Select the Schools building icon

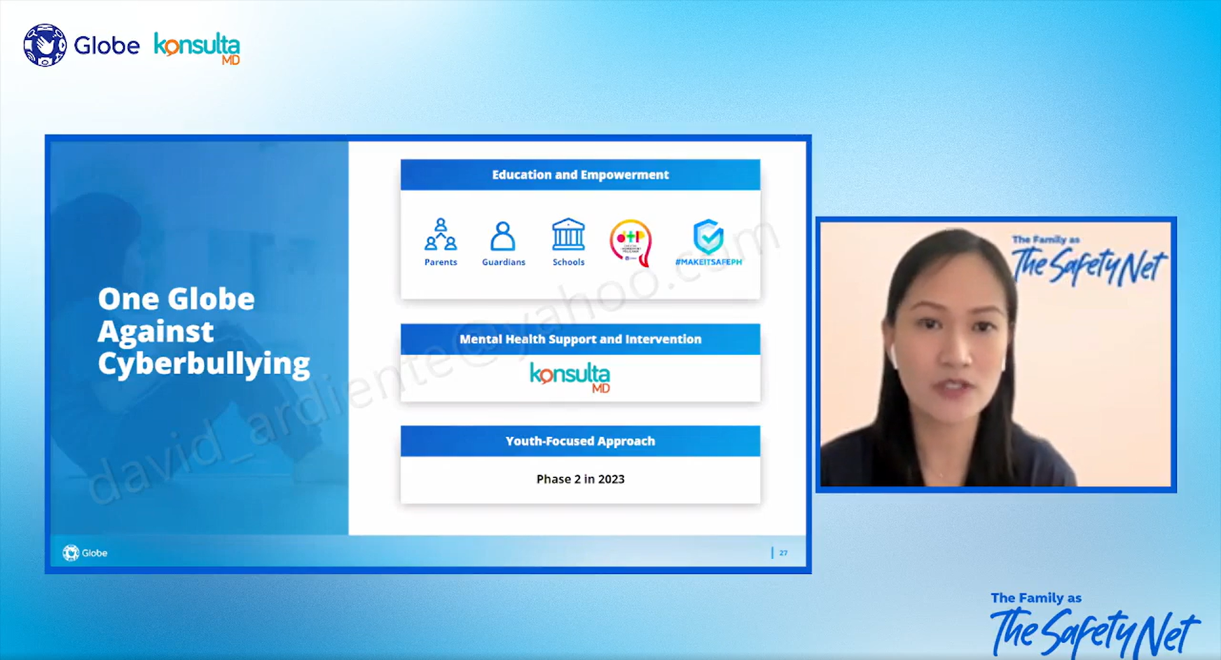click(568, 234)
